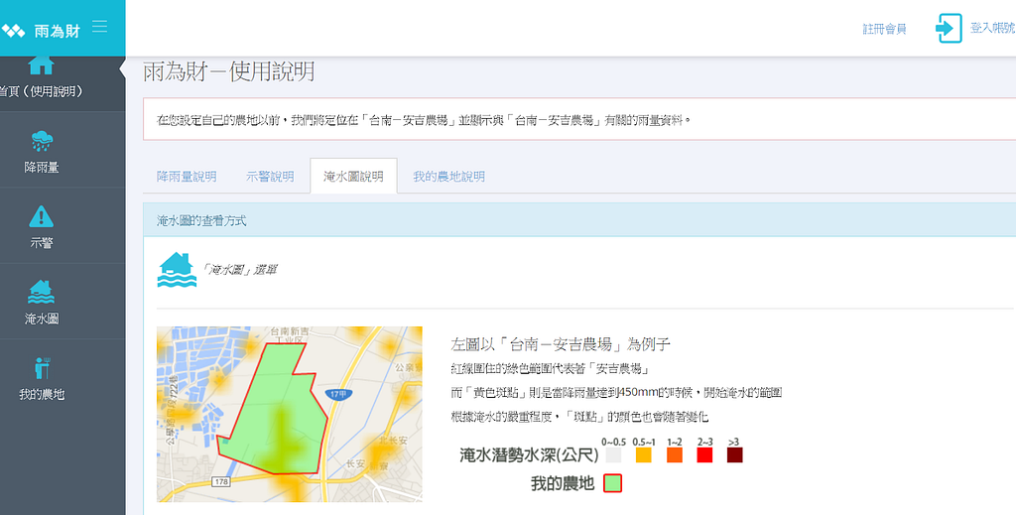
Task: Click the flooded house icon beside 「淹水圖」選單
Action: (177, 270)
